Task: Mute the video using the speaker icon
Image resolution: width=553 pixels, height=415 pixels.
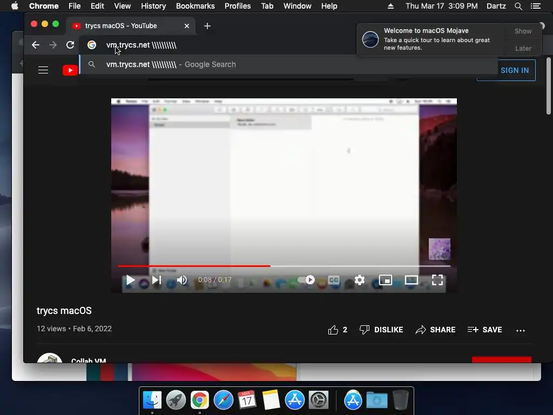Action: (x=182, y=280)
